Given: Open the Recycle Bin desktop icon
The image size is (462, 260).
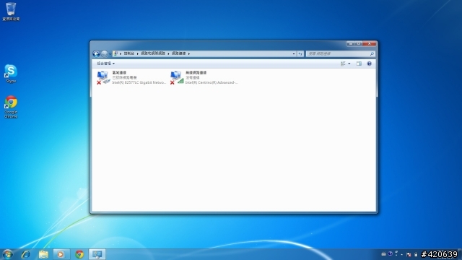Looking at the screenshot, I should pyautogui.click(x=11, y=12).
